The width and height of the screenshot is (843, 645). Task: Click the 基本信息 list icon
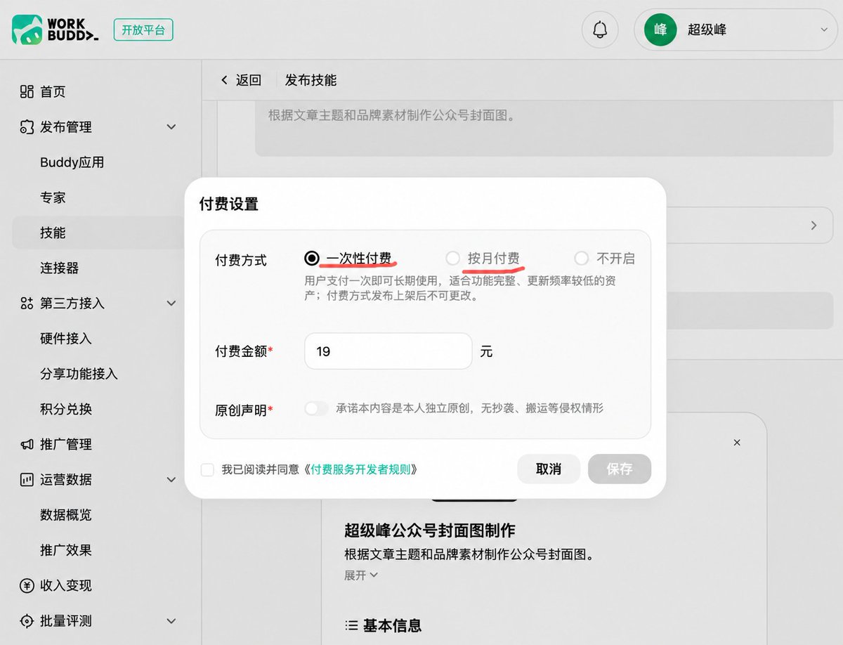[x=351, y=625]
